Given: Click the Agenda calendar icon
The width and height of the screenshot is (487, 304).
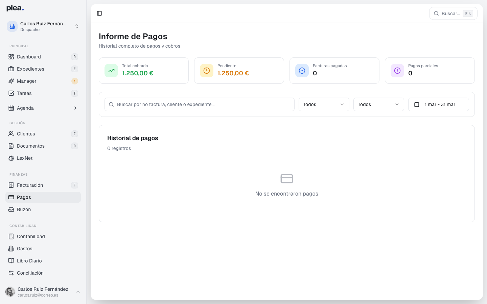Looking at the screenshot, I should click(11, 108).
